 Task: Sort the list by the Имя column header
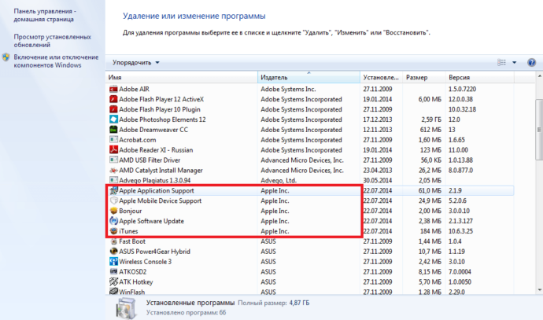181,78
